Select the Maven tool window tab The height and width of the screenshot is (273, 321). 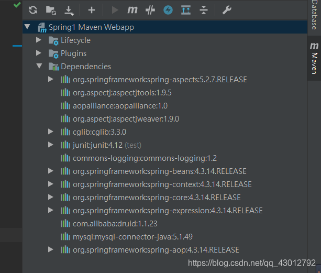click(x=314, y=58)
